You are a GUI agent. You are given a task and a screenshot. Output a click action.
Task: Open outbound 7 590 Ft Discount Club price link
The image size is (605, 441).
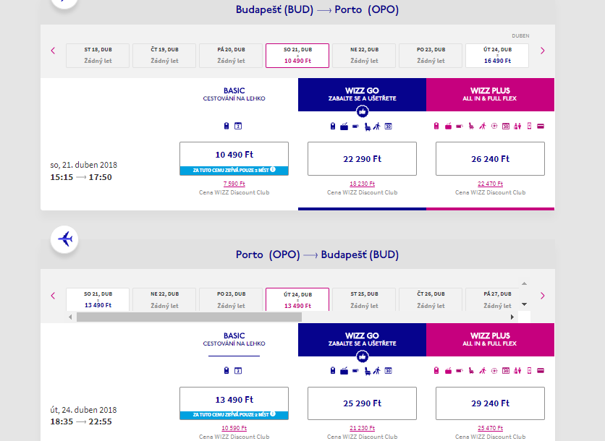pyautogui.click(x=234, y=184)
